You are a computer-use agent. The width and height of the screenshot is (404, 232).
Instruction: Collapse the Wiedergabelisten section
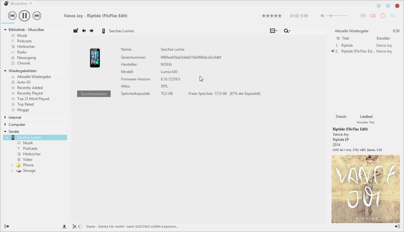[x=5, y=71]
